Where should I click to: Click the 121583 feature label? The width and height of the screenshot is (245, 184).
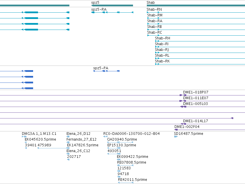coord(124,168)
